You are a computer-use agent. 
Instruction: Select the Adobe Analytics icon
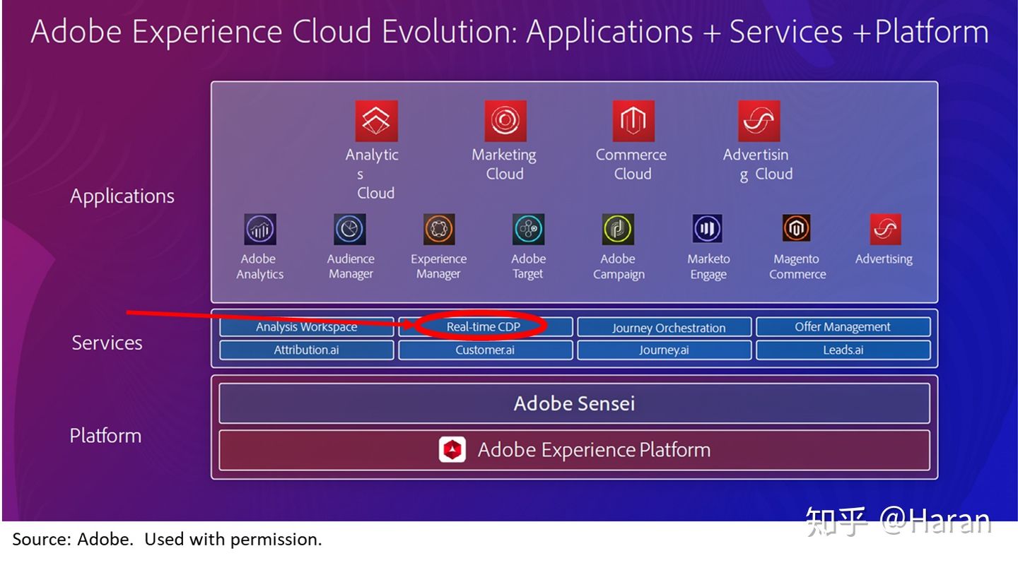(x=259, y=230)
